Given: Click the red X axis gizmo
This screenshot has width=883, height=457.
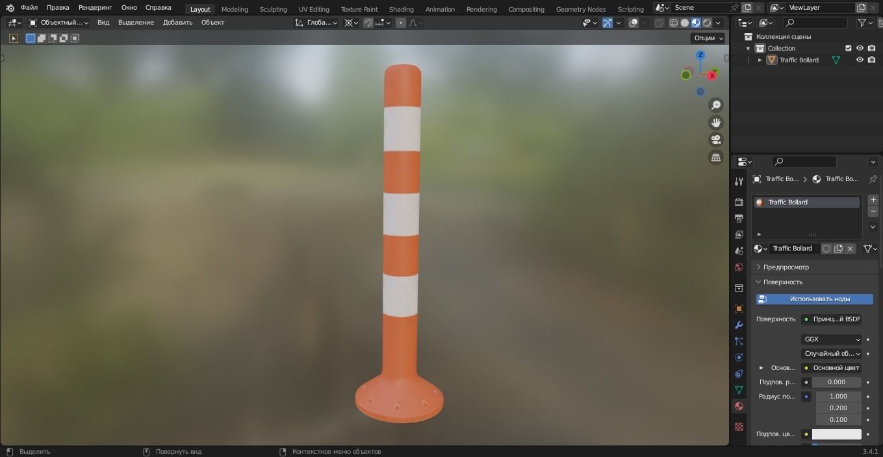Looking at the screenshot, I should tap(712, 76).
